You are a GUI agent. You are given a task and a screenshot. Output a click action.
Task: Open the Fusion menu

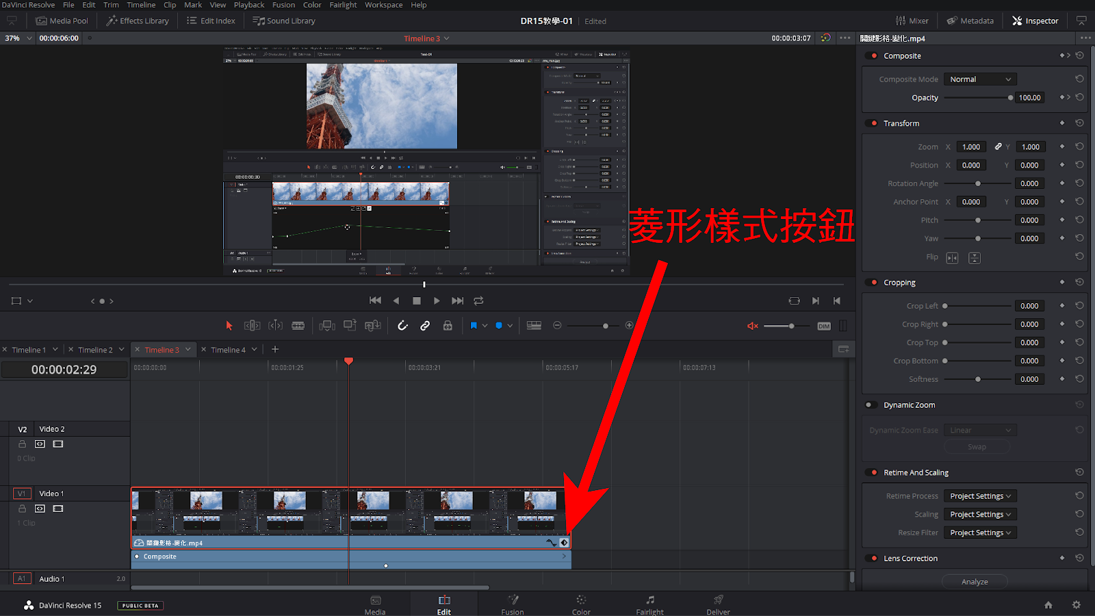coord(283,5)
